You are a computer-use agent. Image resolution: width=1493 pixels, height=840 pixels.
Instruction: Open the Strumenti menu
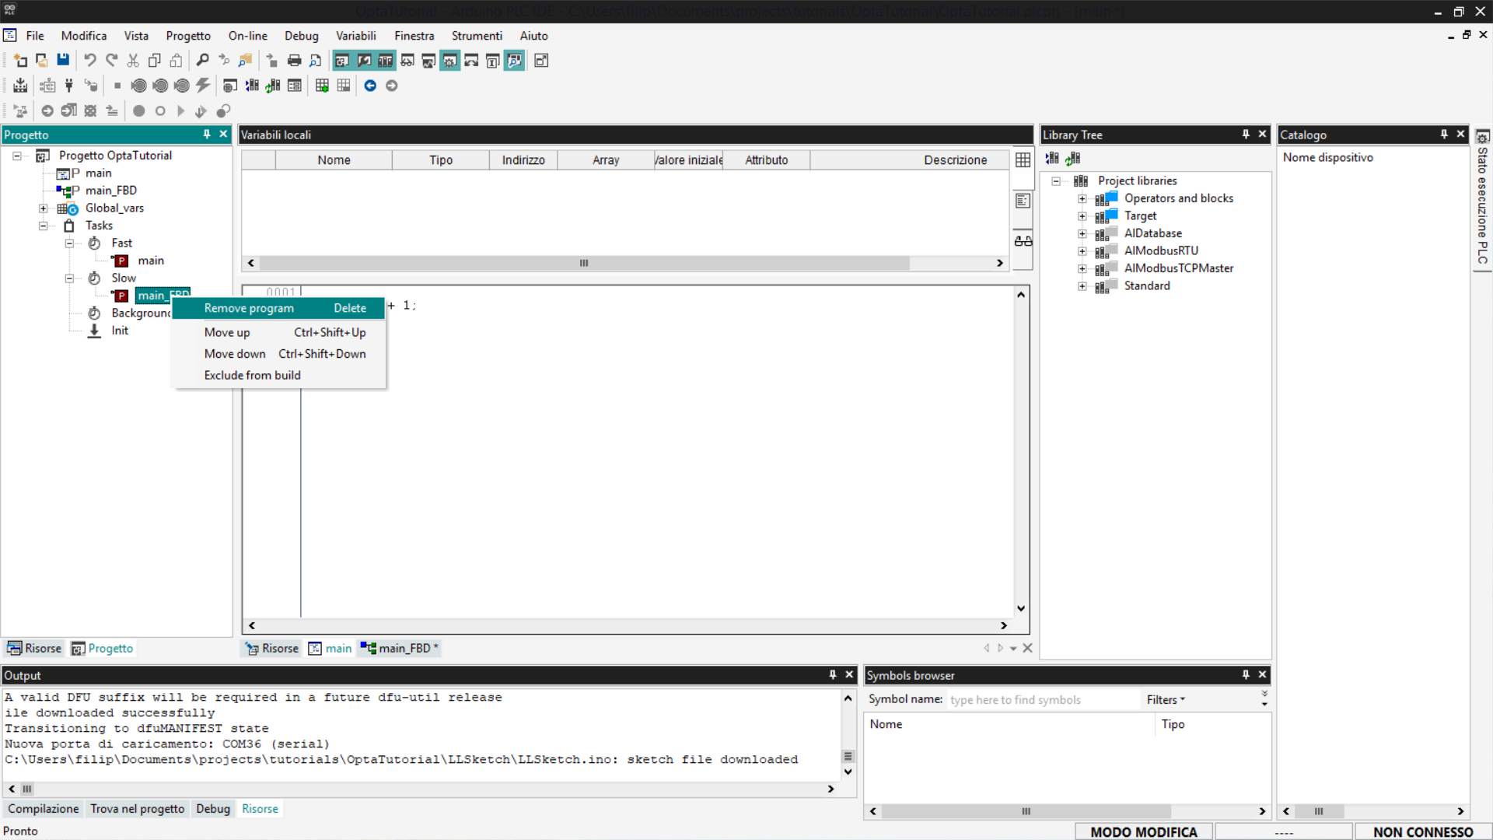click(x=476, y=36)
